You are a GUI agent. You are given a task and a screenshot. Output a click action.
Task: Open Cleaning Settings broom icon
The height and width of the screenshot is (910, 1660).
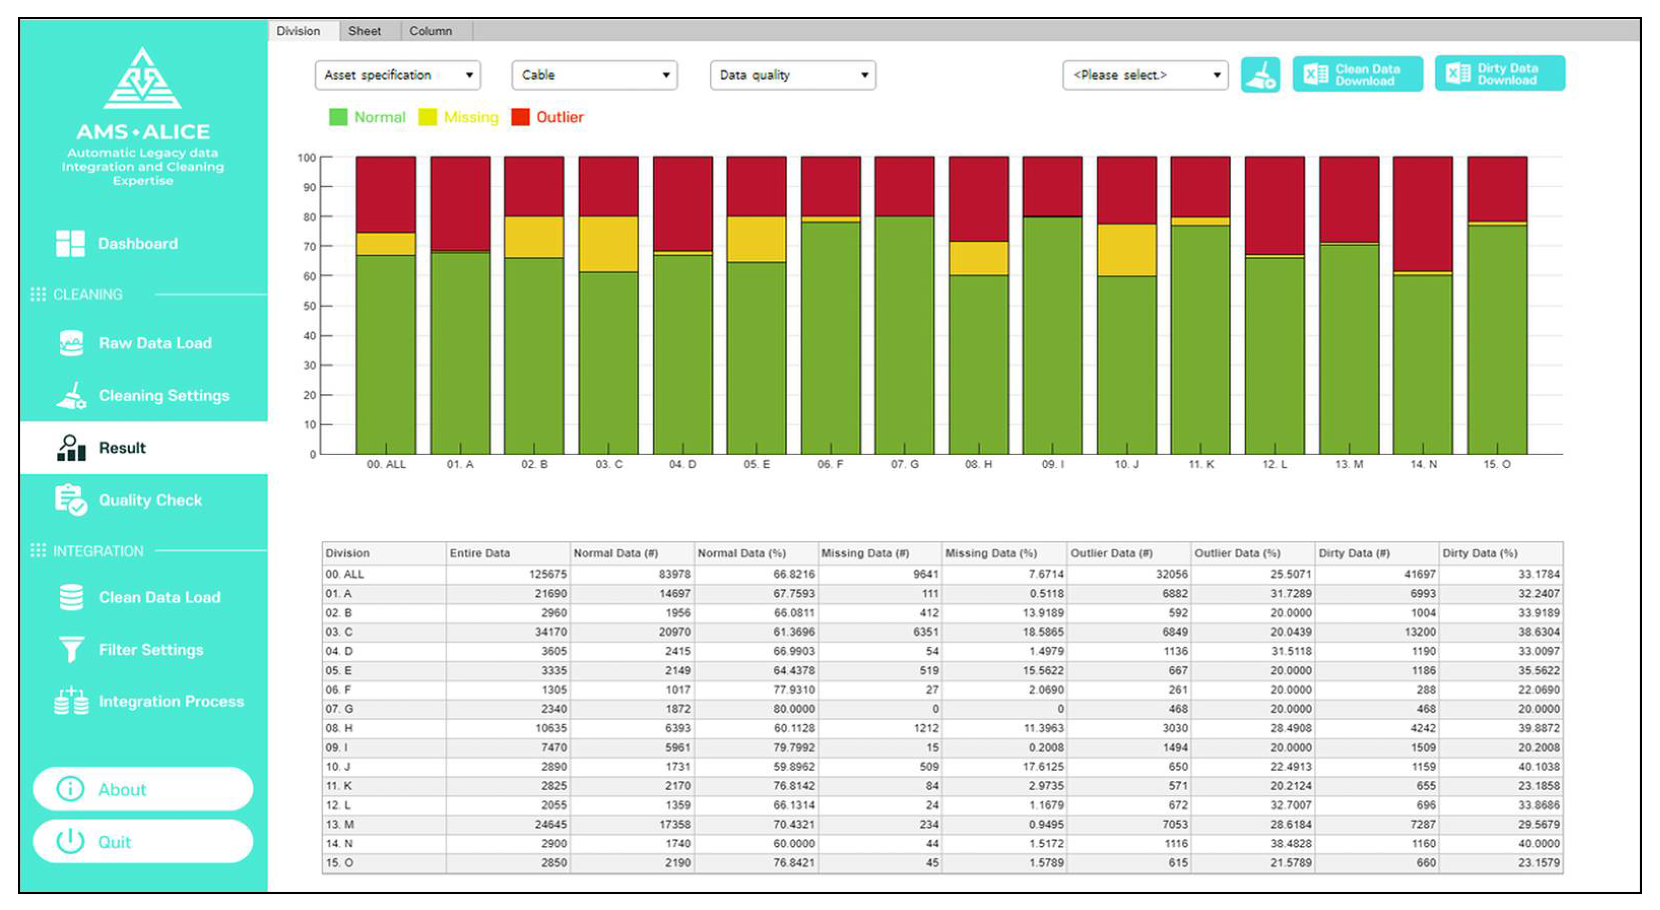(x=71, y=395)
